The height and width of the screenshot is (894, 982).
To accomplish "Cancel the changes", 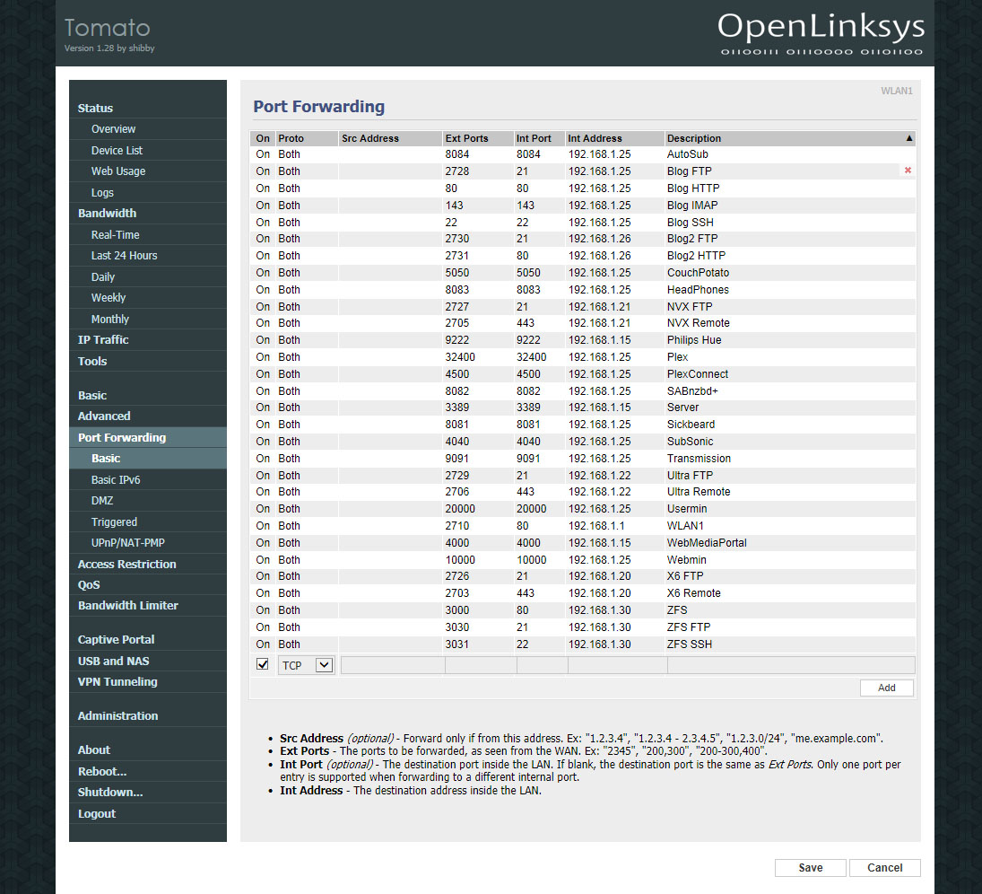I will [884, 868].
